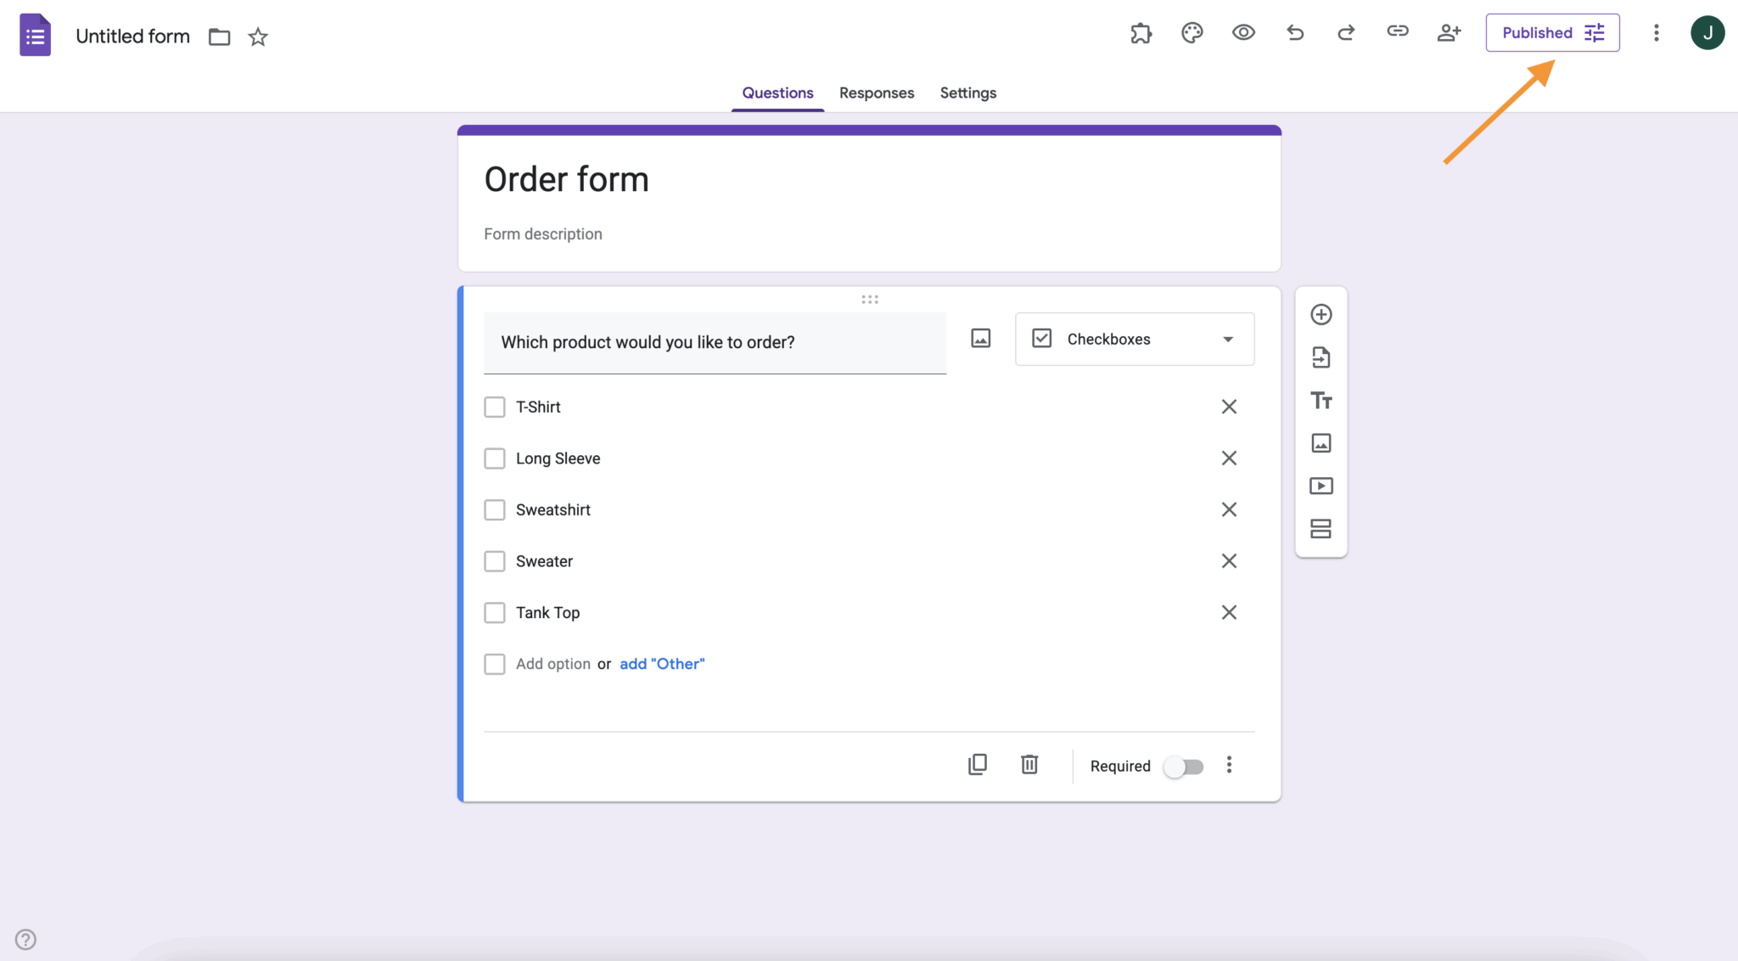Undo the last change
The image size is (1738, 961).
click(1294, 33)
